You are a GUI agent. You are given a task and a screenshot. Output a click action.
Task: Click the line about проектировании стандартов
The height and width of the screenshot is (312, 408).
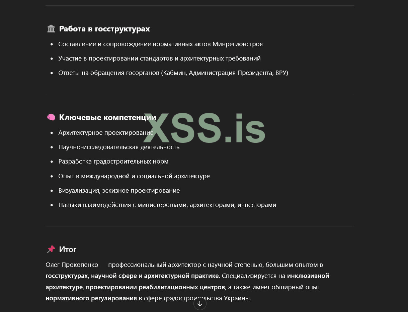[x=159, y=59]
